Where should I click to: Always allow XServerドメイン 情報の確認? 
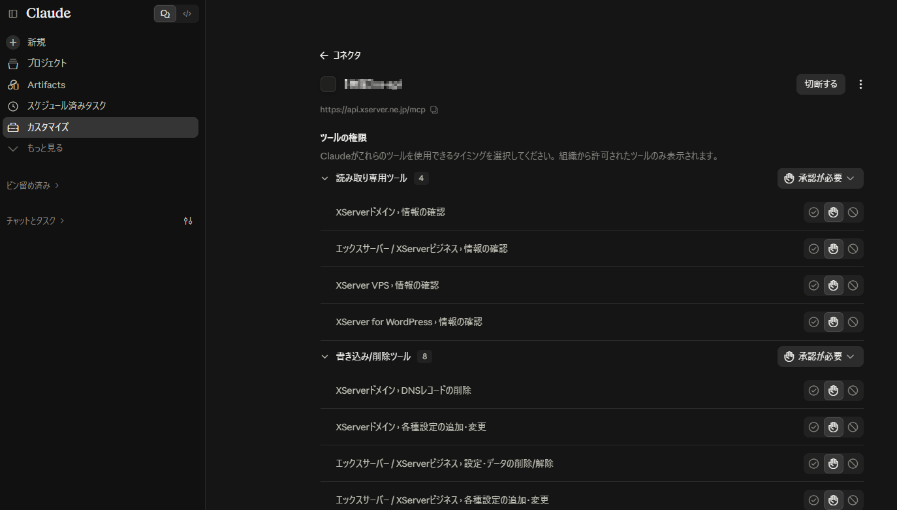tap(813, 212)
